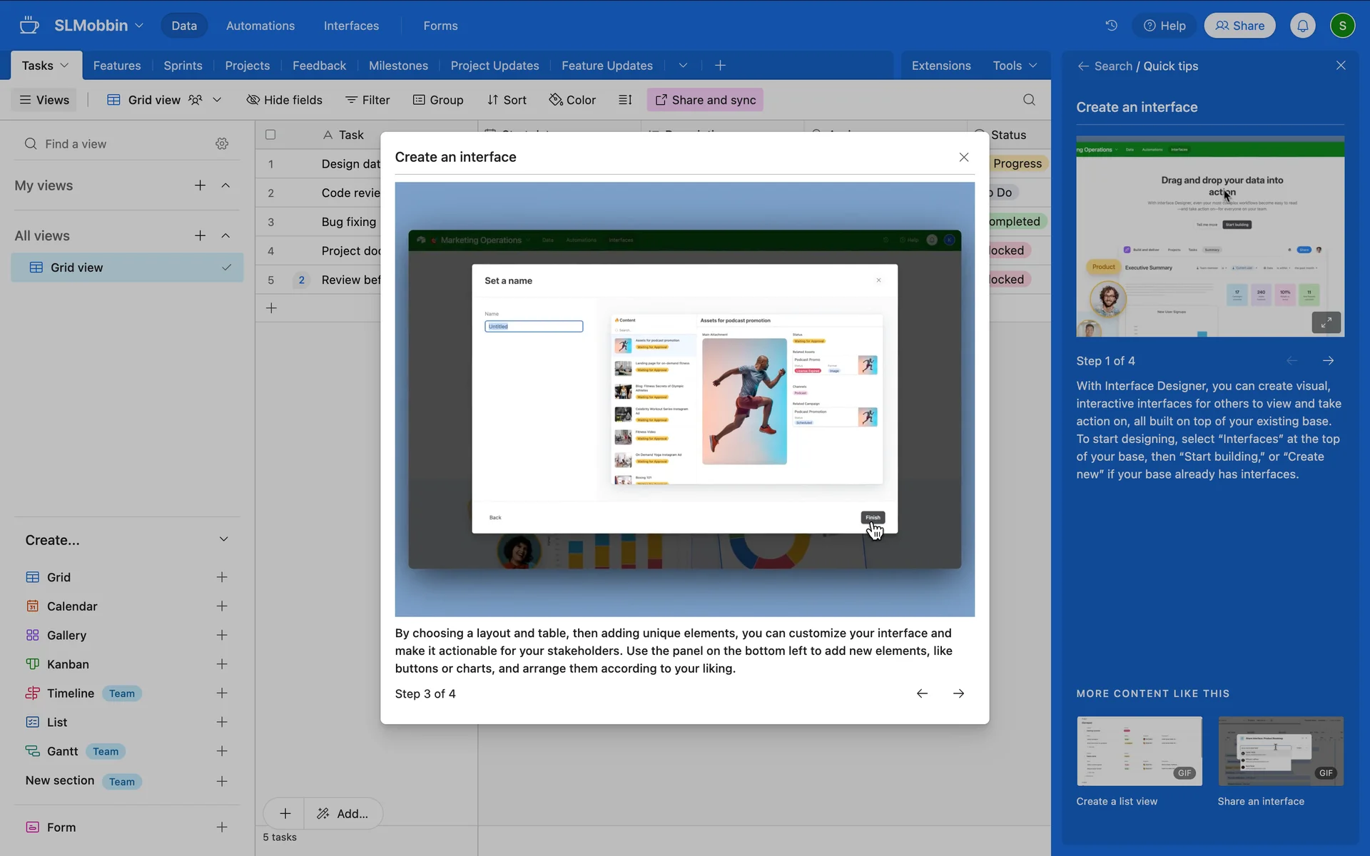Screen dimensions: 1370x856
Task: Collapse the My views section
Action: tap(225, 185)
